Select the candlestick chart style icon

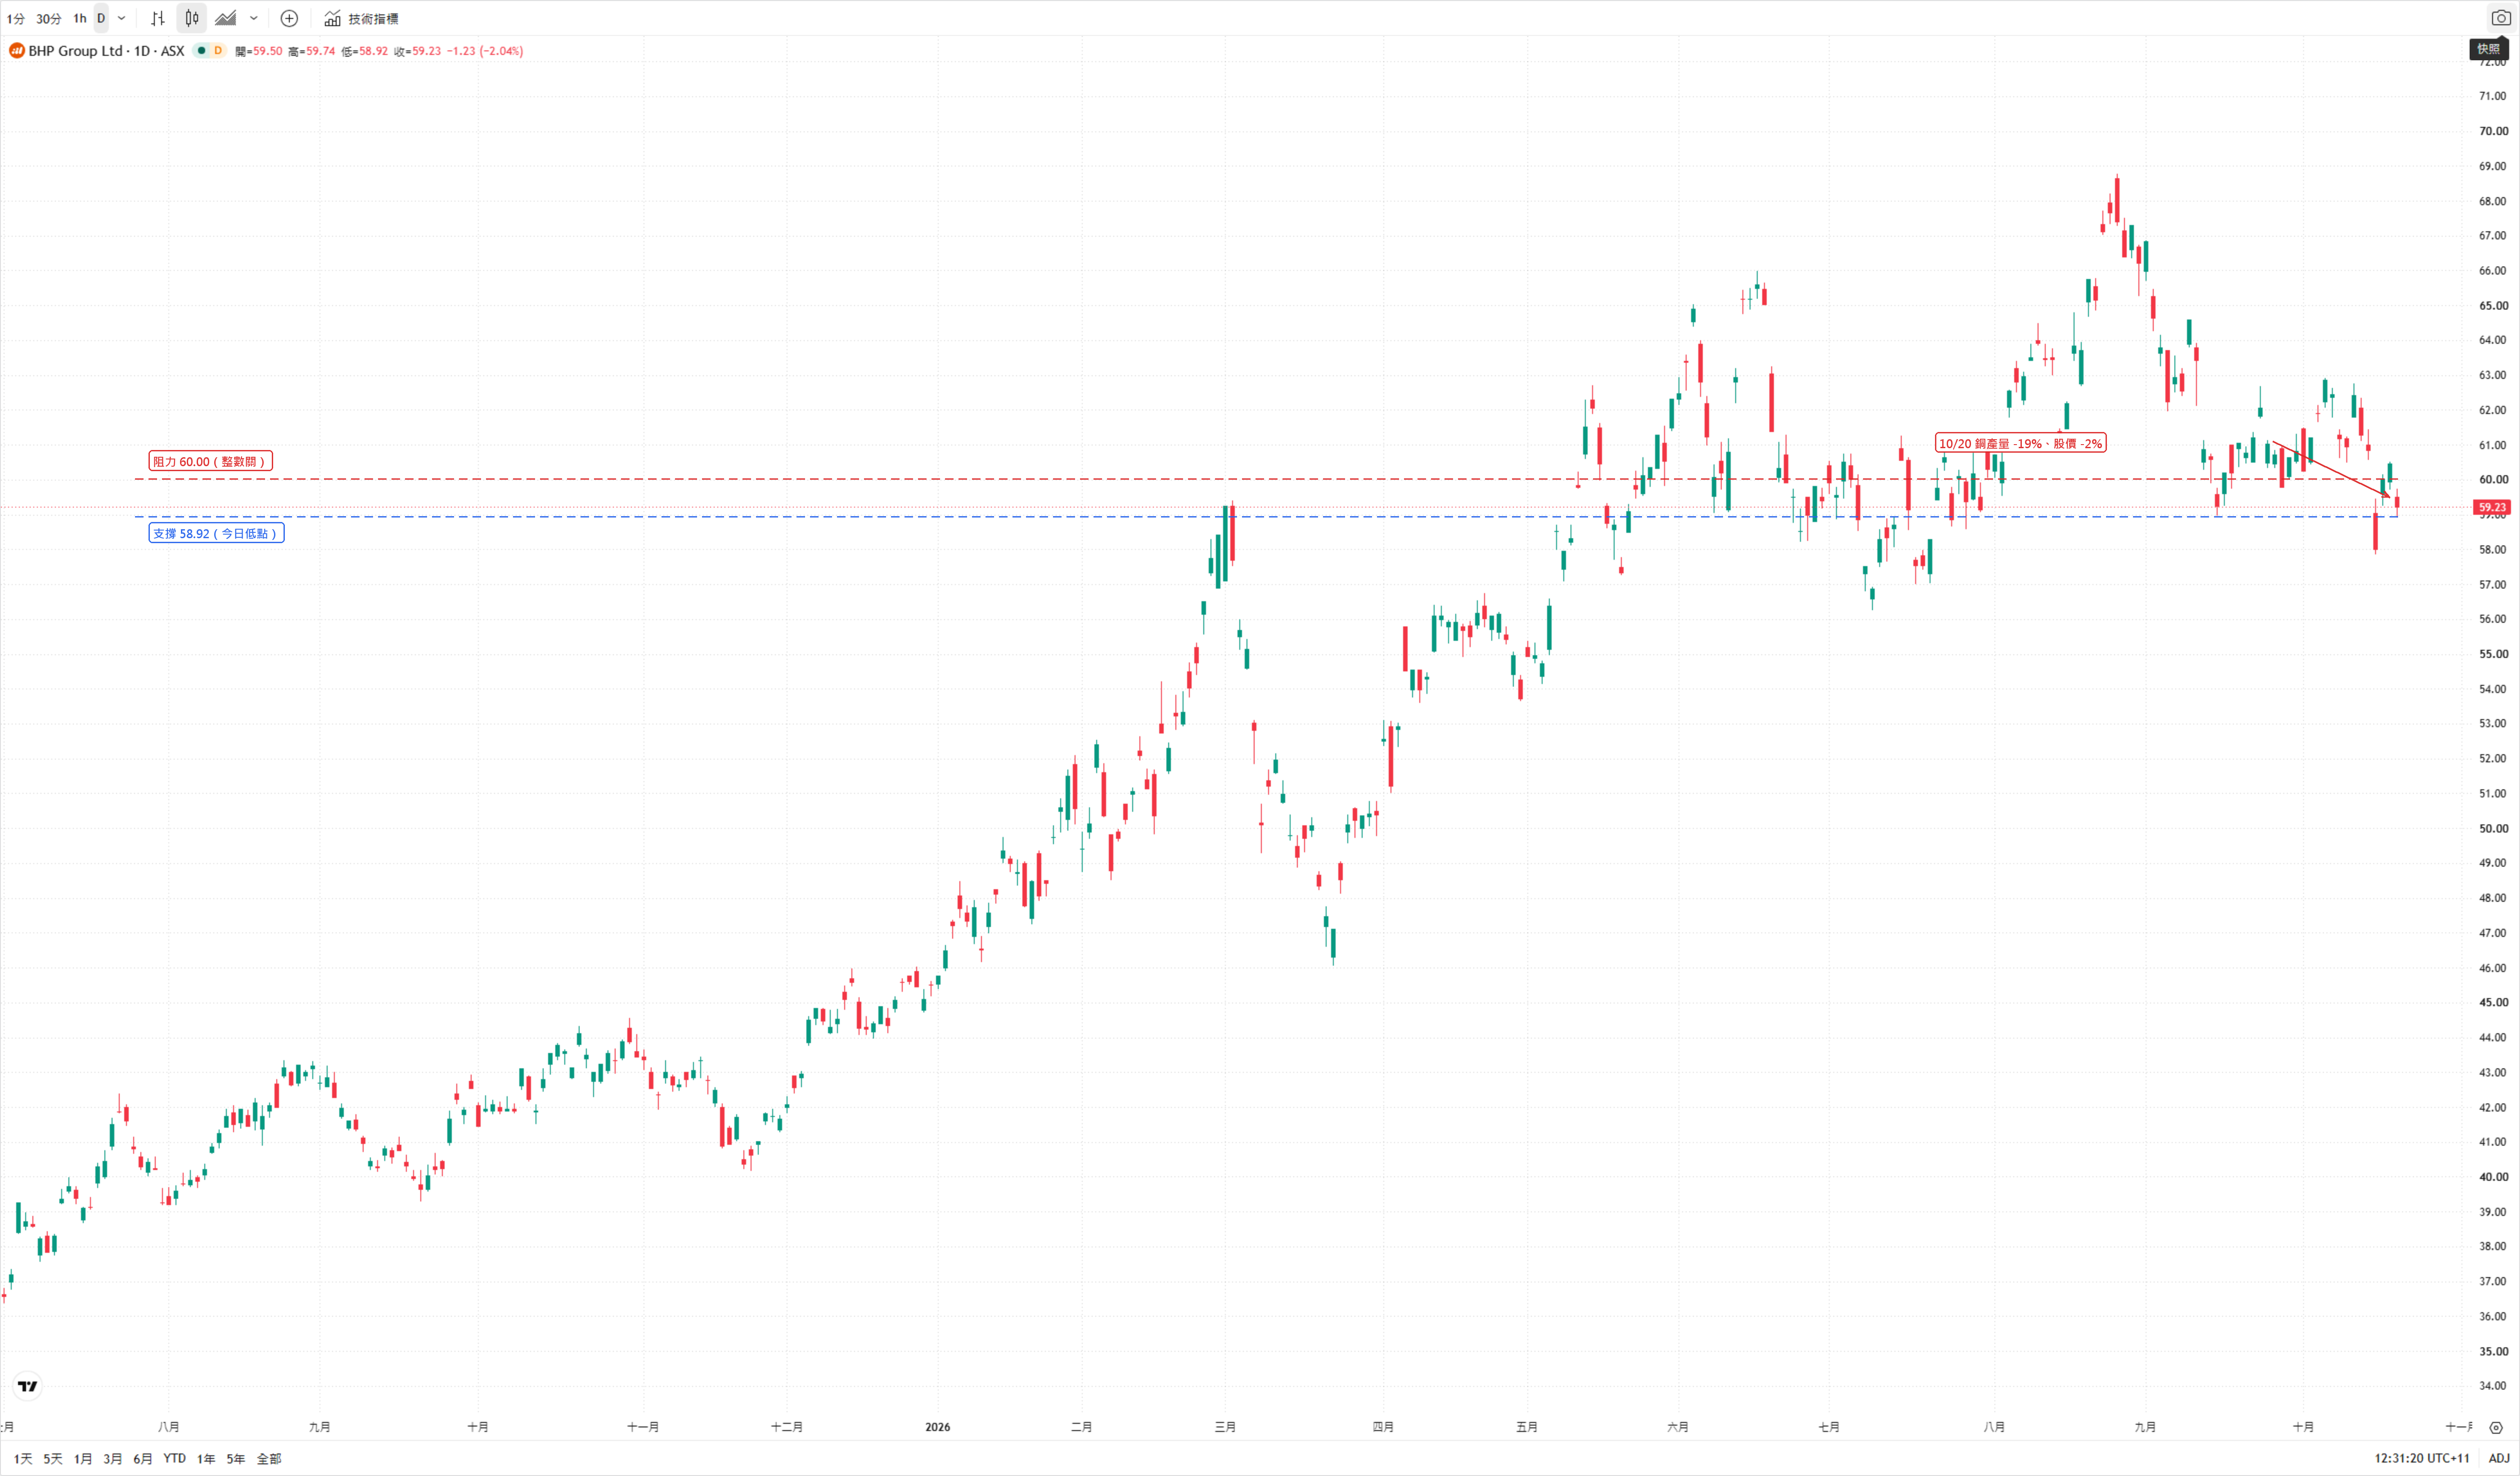[192, 18]
